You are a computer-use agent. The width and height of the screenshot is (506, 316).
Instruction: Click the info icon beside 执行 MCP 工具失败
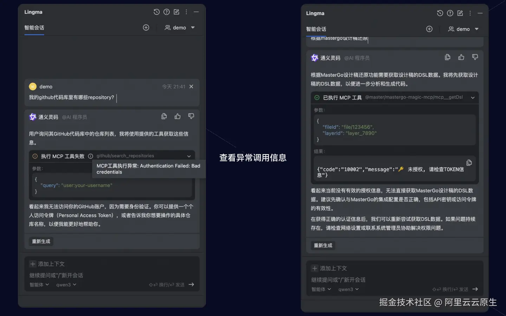(x=91, y=156)
